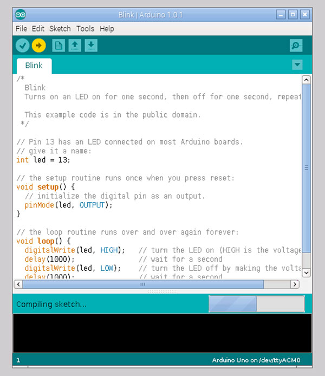Click the horizontal scrollbar thumb
The width and height of the screenshot is (325, 376).
coord(143,284)
